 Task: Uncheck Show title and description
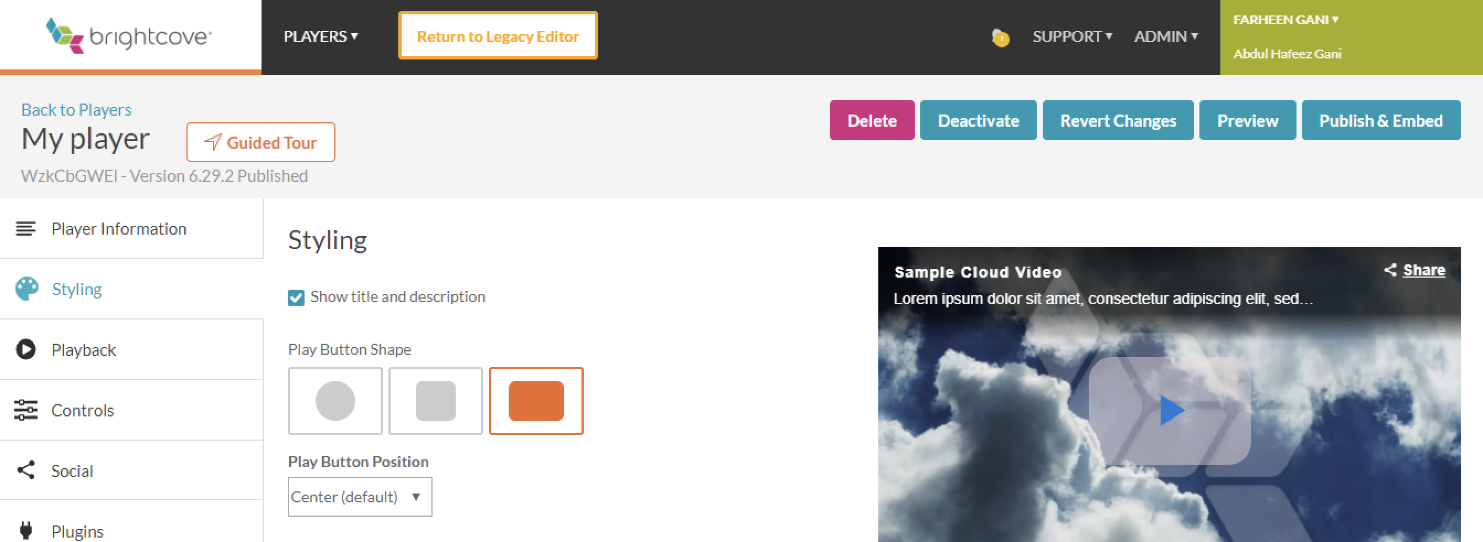[x=296, y=297]
